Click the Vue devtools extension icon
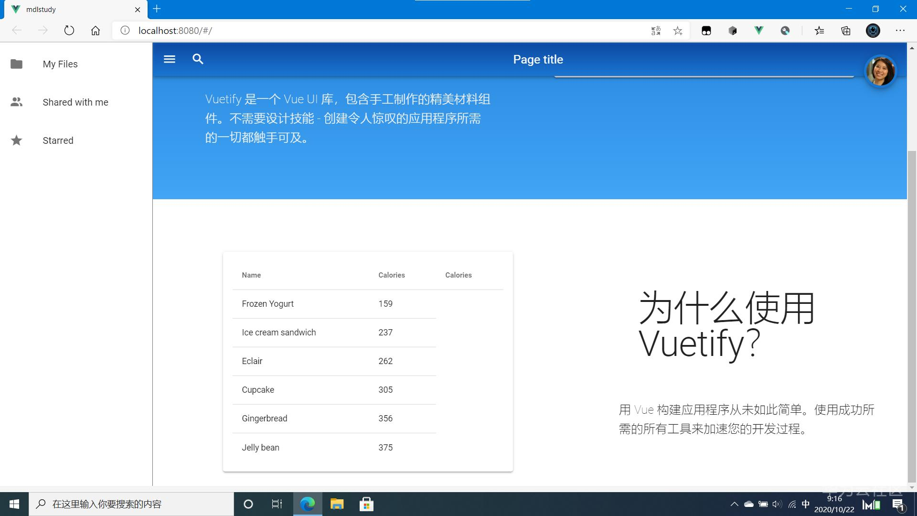 coord(758,31)
